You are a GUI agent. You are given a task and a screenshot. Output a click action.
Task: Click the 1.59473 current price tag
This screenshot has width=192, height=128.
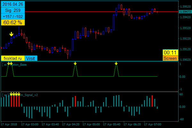(185, 12)
